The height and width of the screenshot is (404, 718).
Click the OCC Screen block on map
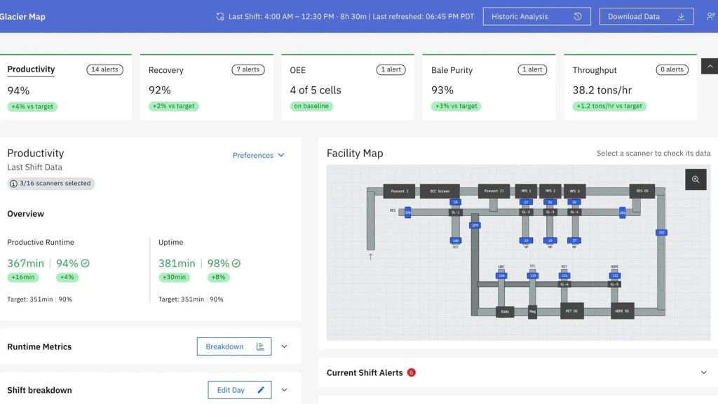pos(440,191)
